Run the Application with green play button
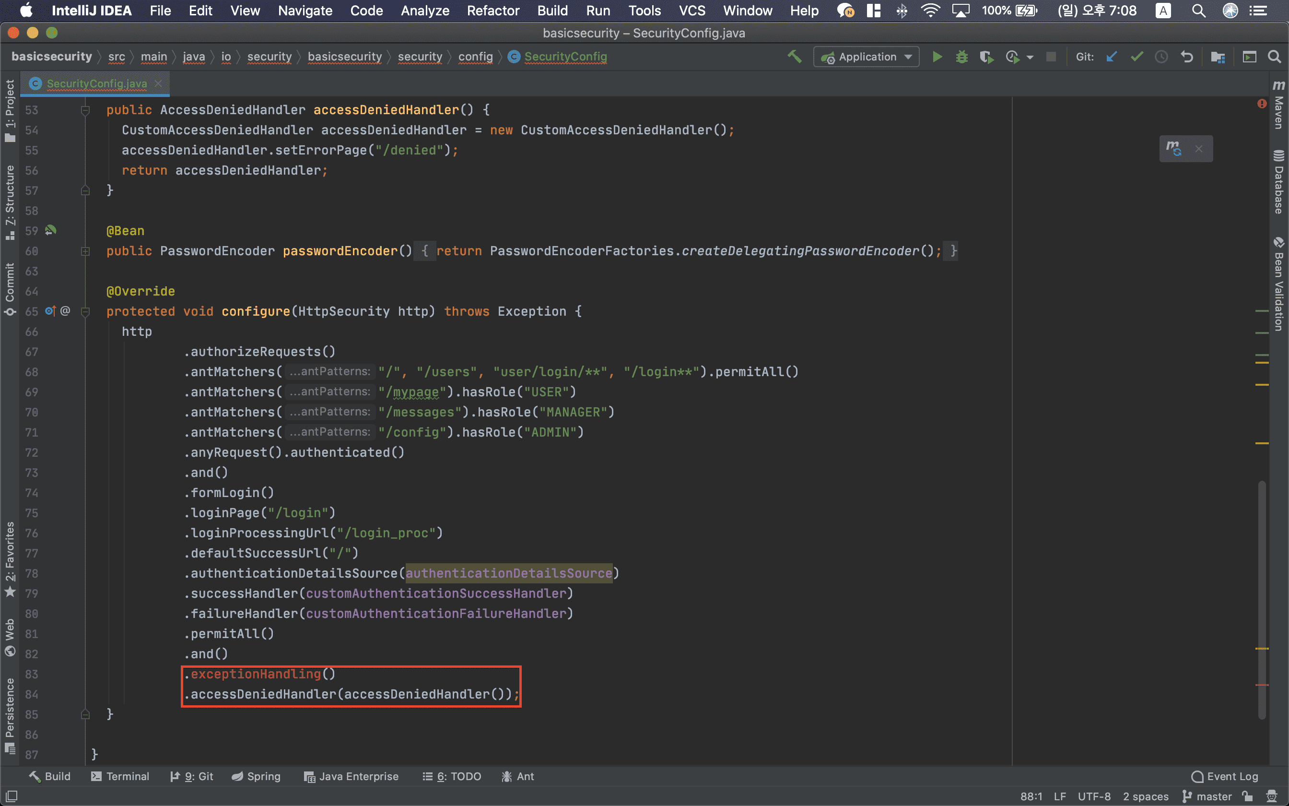This screenshot has height=806, width=1289. [x=937, y=57]
